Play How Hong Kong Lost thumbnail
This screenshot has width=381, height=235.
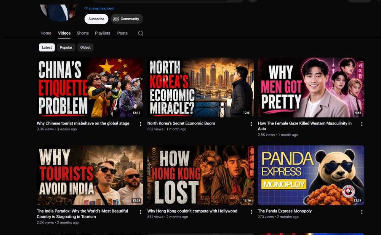click(x=200, y=175)
